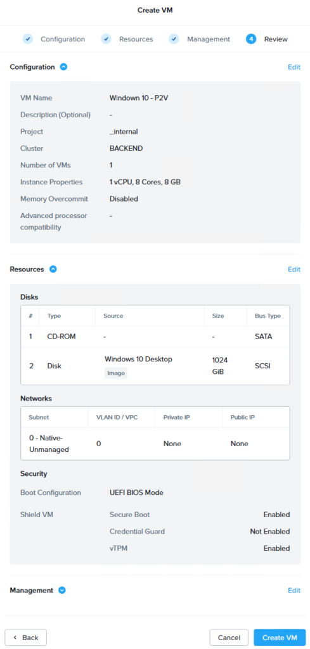Screen dimensions: 310x649
Task: Collapse the Configuration section chevron
Action: pos(63,67)
